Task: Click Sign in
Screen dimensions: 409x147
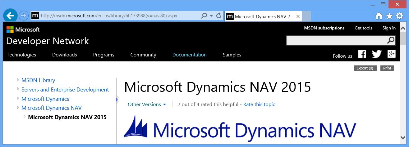Action: click(389, 28)
